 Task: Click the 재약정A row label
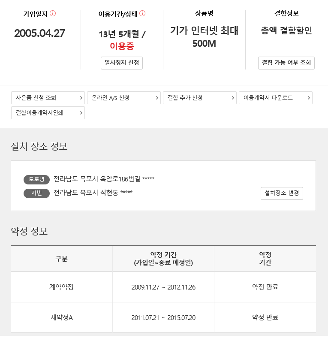61,318
